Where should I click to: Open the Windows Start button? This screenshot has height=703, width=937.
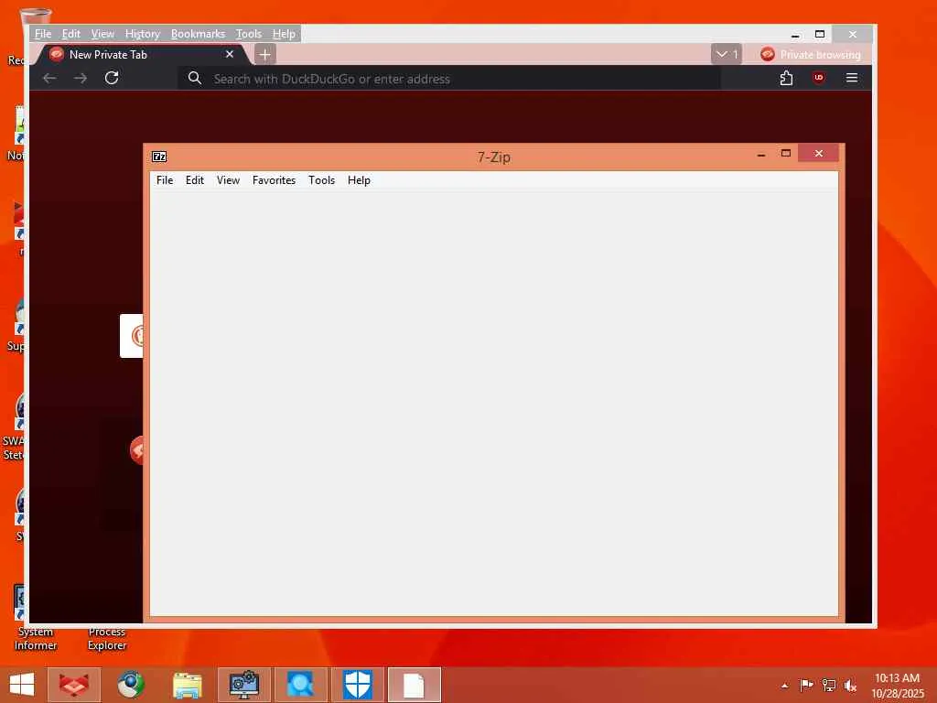(x=22, y=685)
